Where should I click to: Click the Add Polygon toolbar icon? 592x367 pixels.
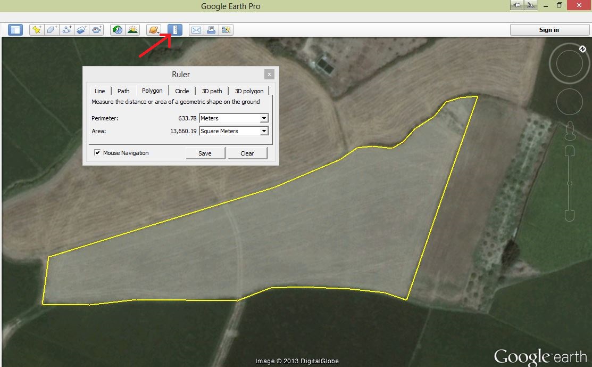pyautogui.click(x=52, y=30)
